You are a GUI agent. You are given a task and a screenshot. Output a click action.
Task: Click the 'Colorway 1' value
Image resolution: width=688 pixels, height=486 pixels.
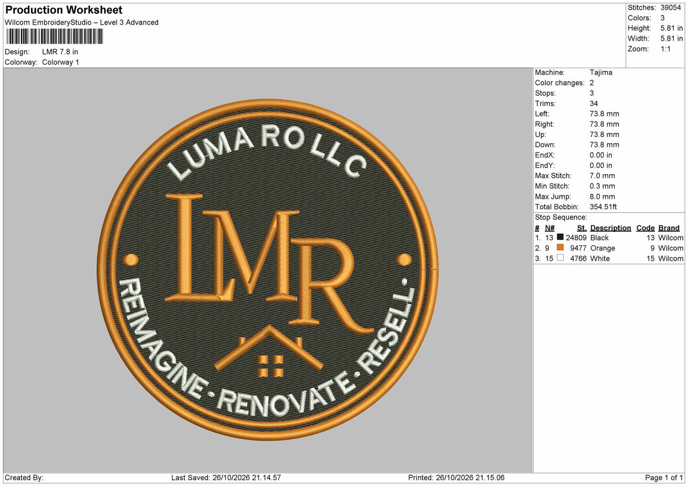pyautogui.click(x=61, y=62)
